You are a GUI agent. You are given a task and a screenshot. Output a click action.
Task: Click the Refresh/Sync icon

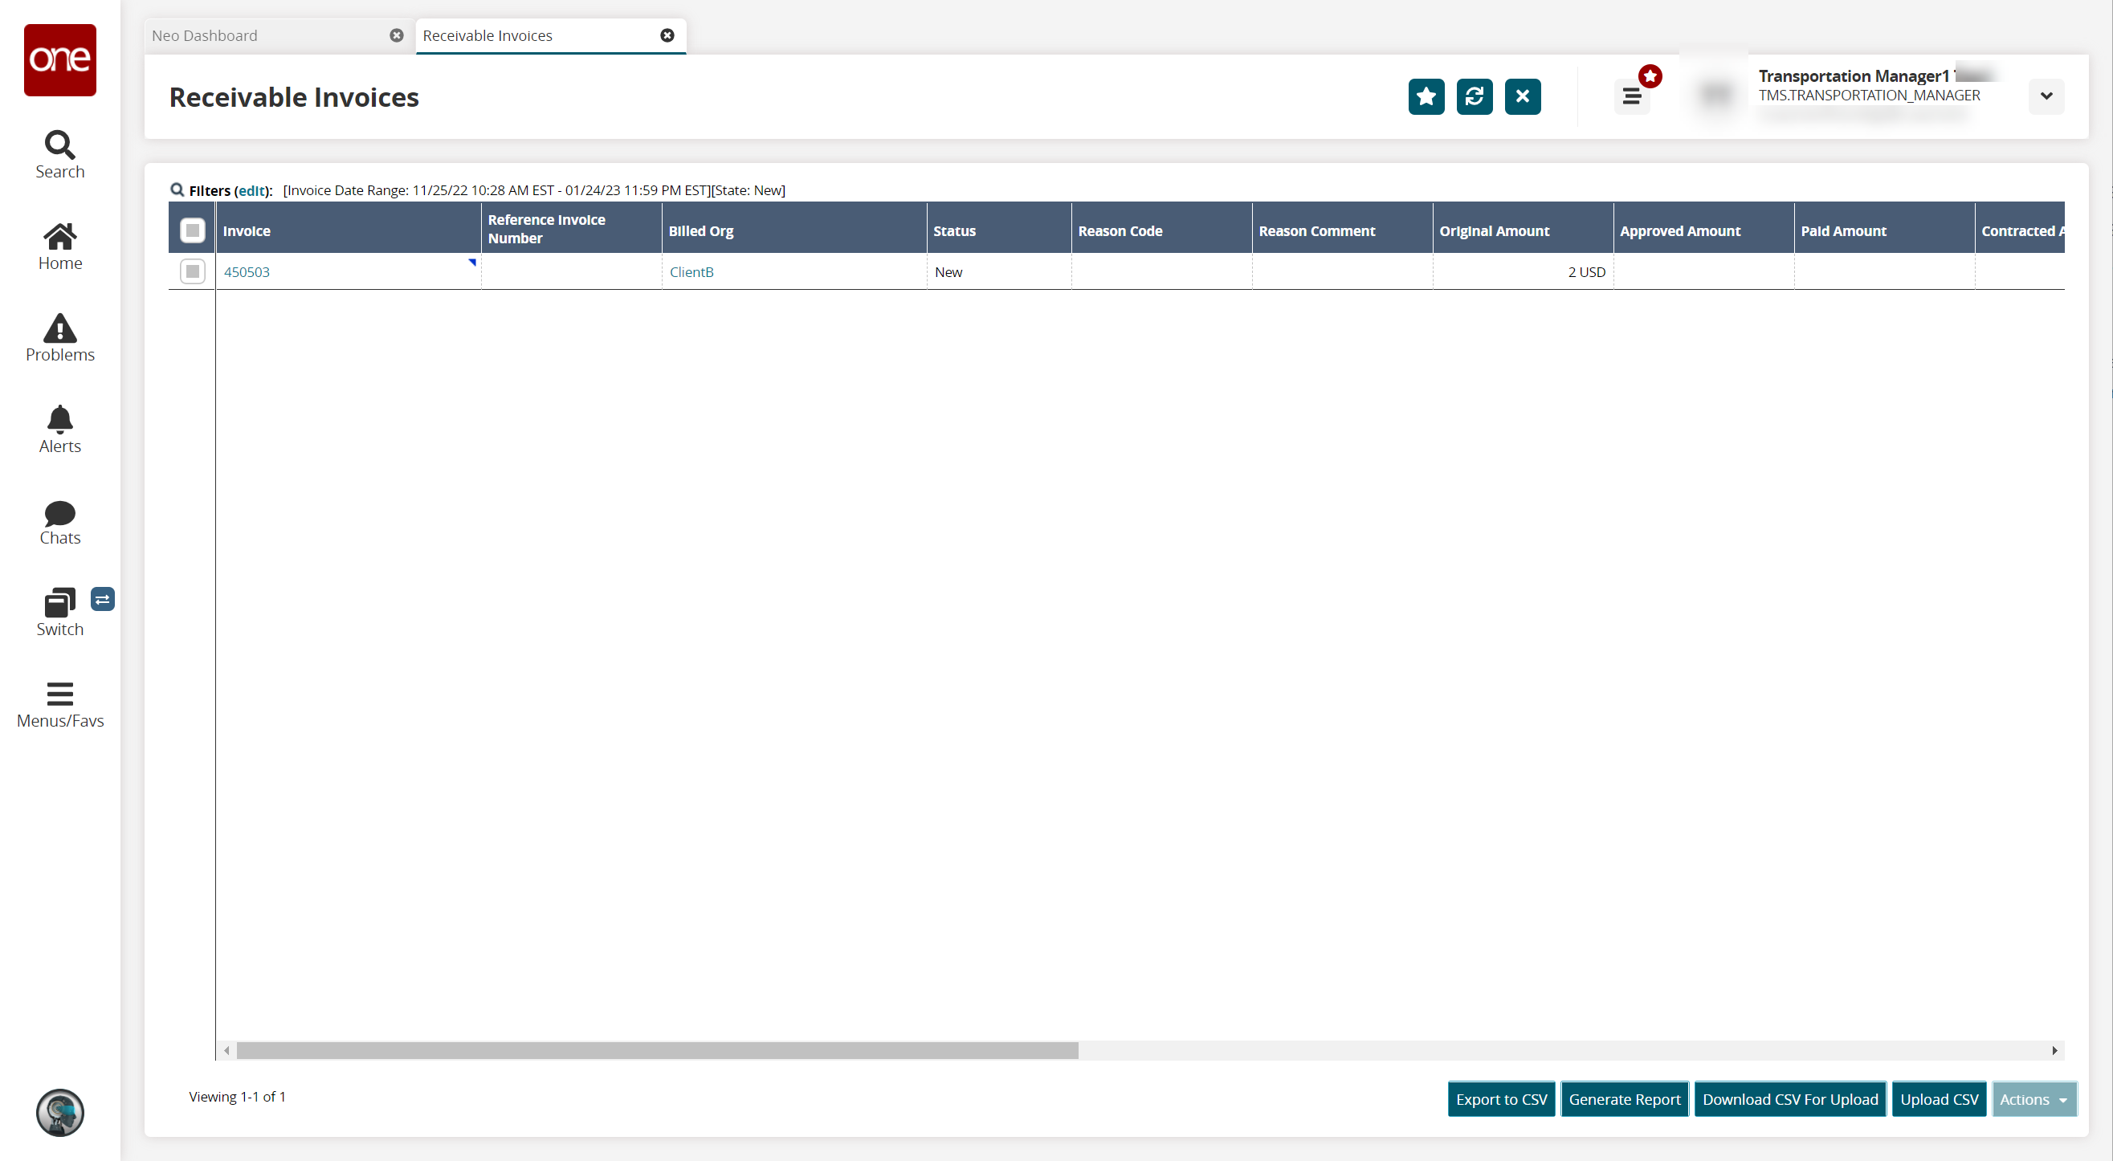click(1474, 95)
